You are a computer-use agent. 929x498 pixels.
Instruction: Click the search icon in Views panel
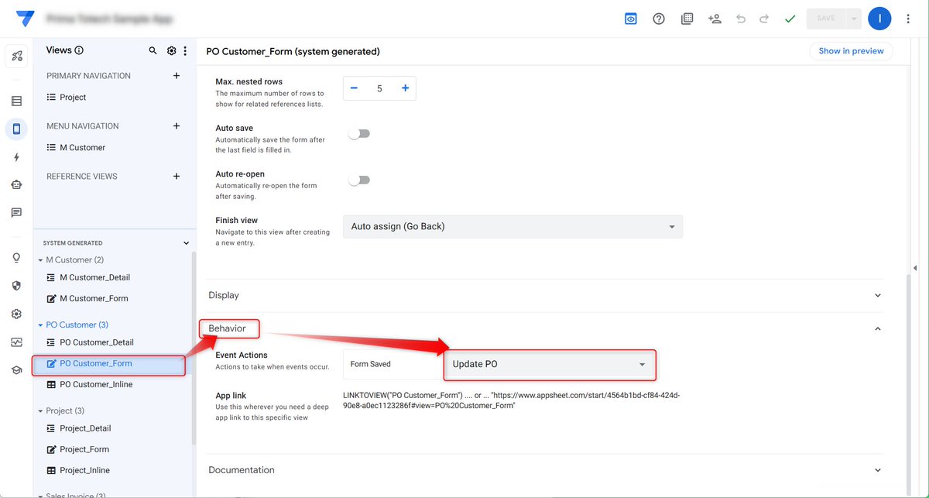pos(153,50)
